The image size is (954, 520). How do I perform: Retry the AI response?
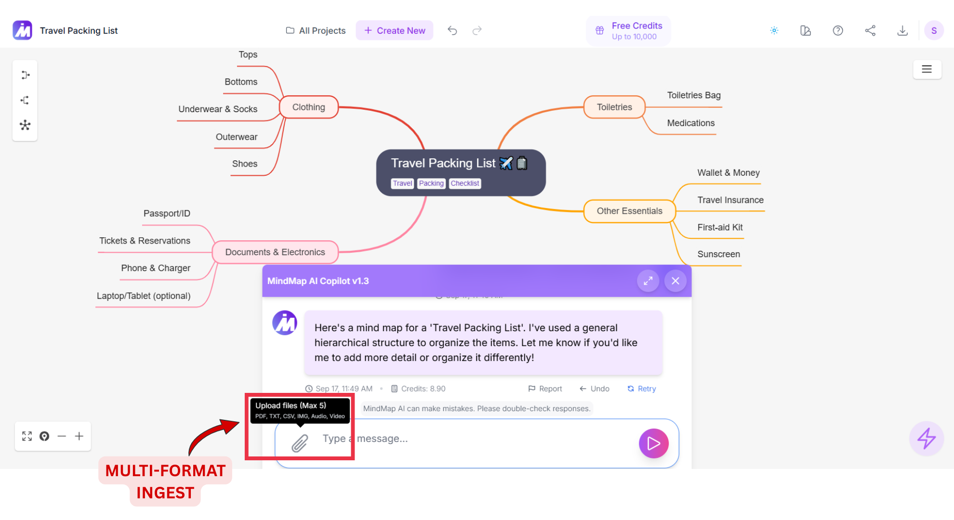(x=641, y=389)
